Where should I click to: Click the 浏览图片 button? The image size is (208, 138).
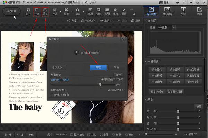[x=11, y=11]
